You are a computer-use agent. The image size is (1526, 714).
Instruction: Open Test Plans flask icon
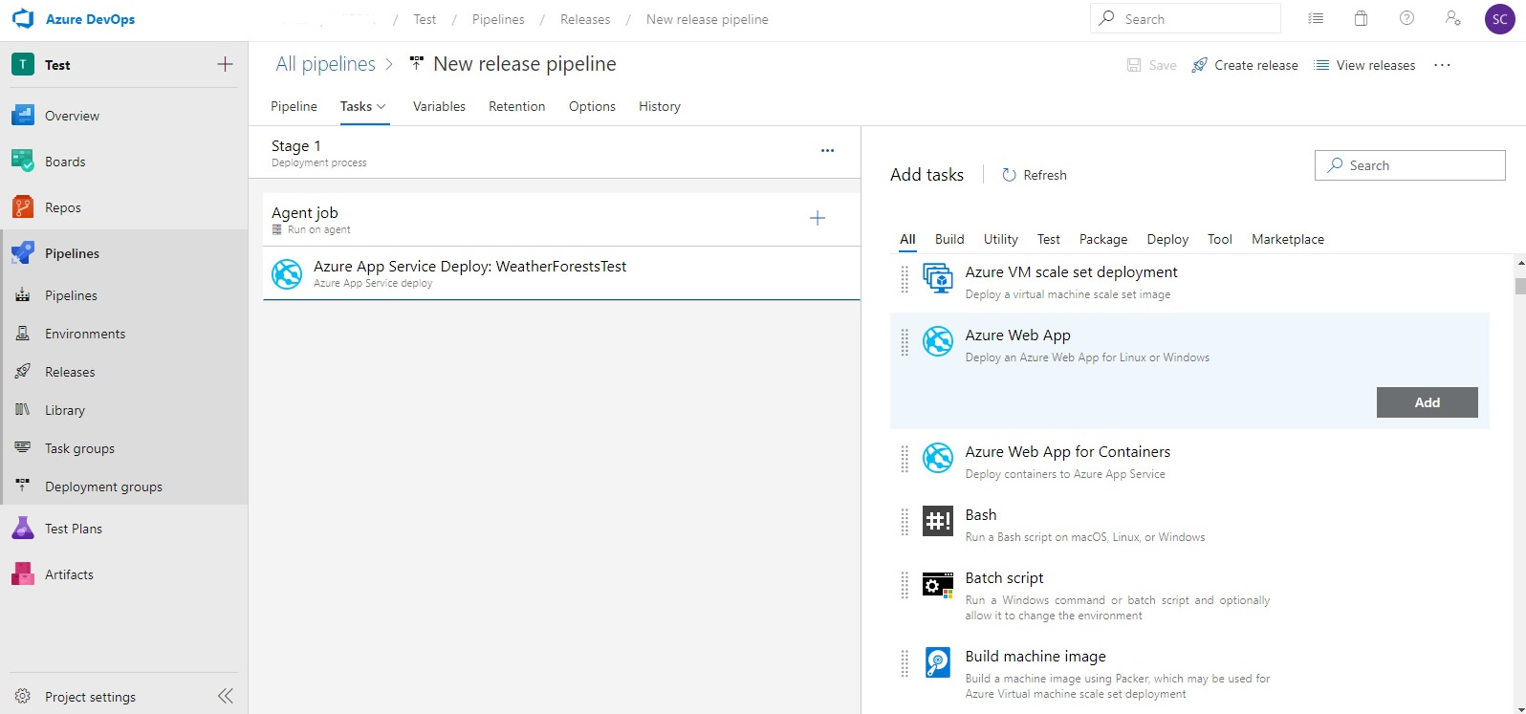[23, 529]
